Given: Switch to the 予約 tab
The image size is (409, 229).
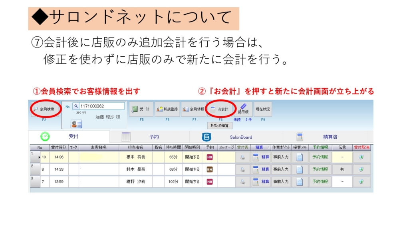Looking at the screenshot, I should (150, 137).
